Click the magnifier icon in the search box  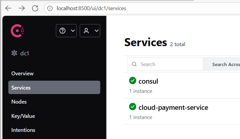[x=134, y=64]
